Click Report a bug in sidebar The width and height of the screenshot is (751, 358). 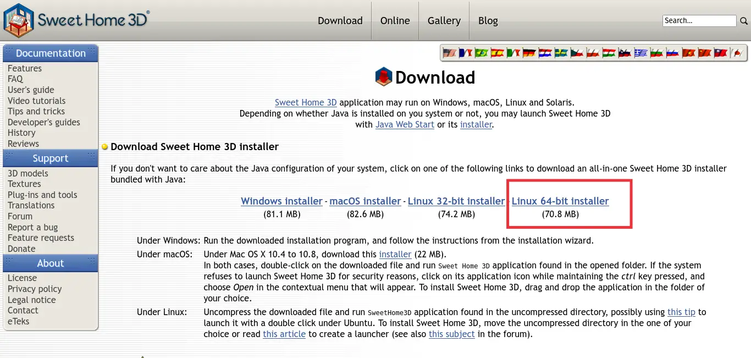(32, 227)
